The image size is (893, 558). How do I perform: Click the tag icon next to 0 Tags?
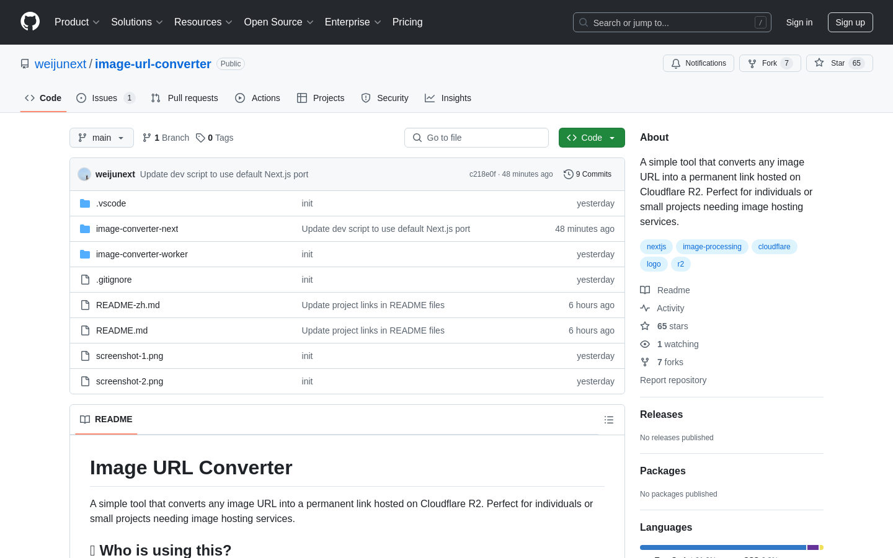point(200,138)
